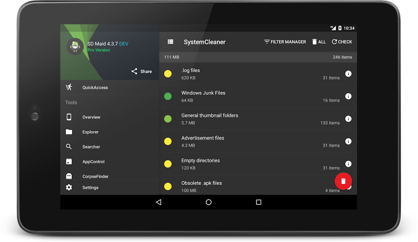Viewport: 418px width, 242px height.
Task: Select ALL delete option in toolbar
Action: [x=319, y=42]
